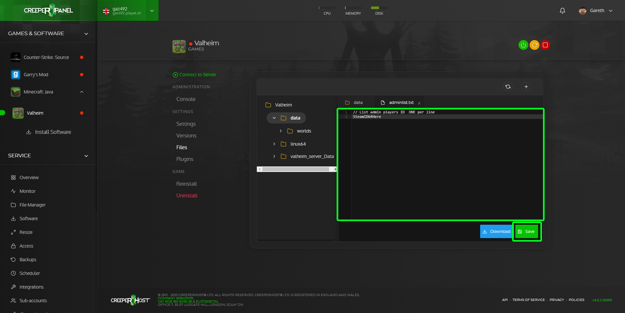Click the red Uninstall option
The height and width of the screenshot is (313, 625).
pyautogui.click(x=187, y=195)
